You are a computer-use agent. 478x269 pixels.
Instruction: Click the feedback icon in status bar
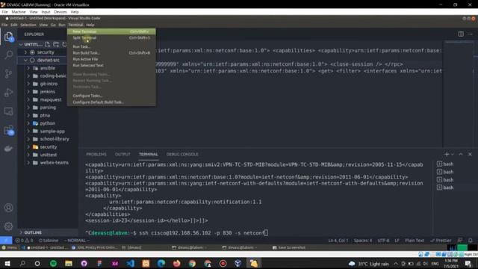460,241
